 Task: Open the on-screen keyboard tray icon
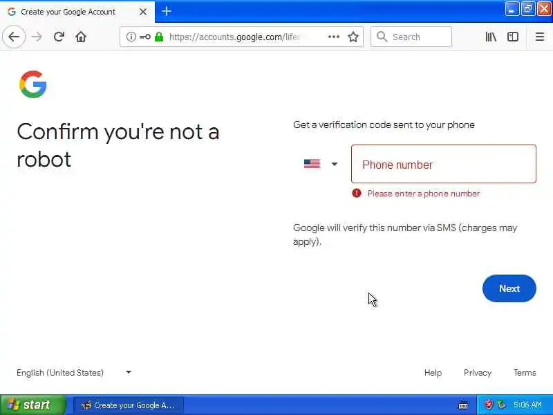pos(463,405)
